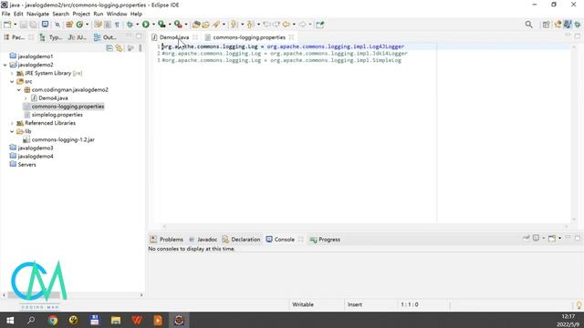Expand the Referenced Libraries node
This screenshot has height=328, width=584.
tap(12, 123)
